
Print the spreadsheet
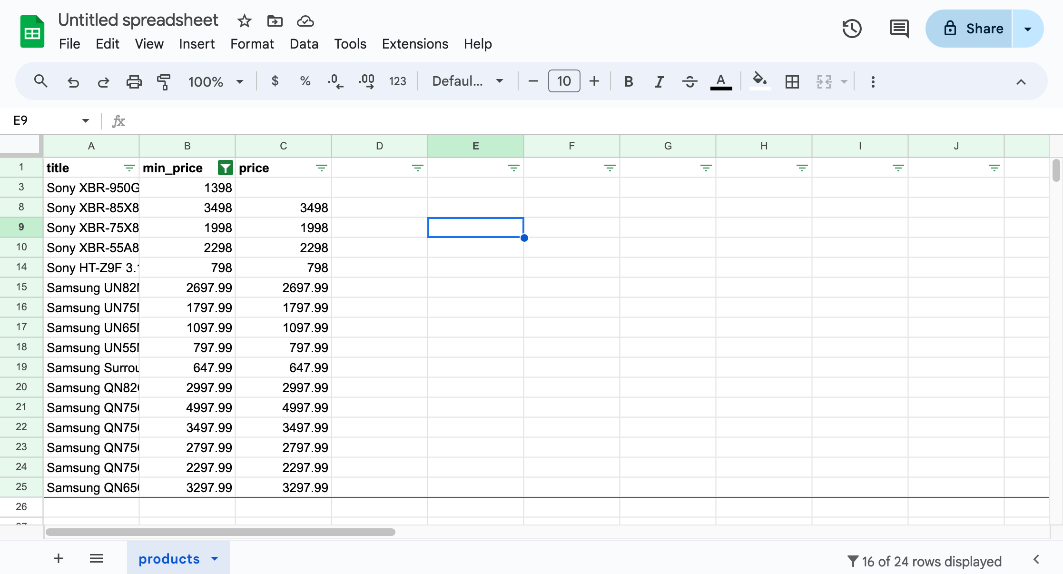coord(134,81)
